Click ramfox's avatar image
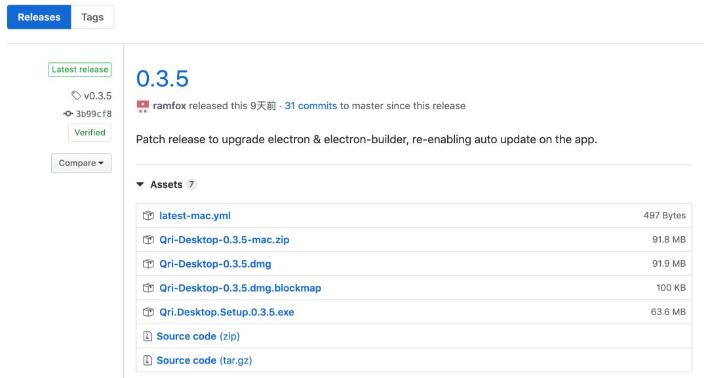708x378 pixels. [143, 106]
